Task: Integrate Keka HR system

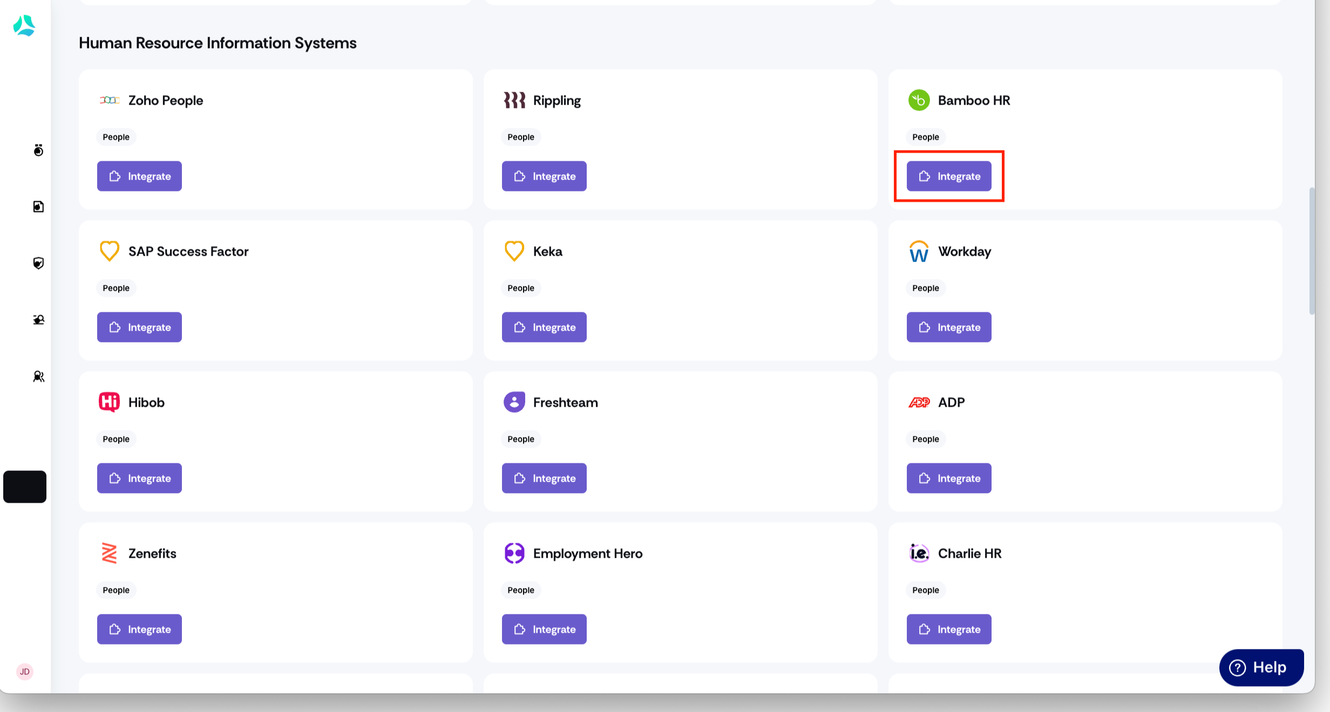Action: click(544, 327)
